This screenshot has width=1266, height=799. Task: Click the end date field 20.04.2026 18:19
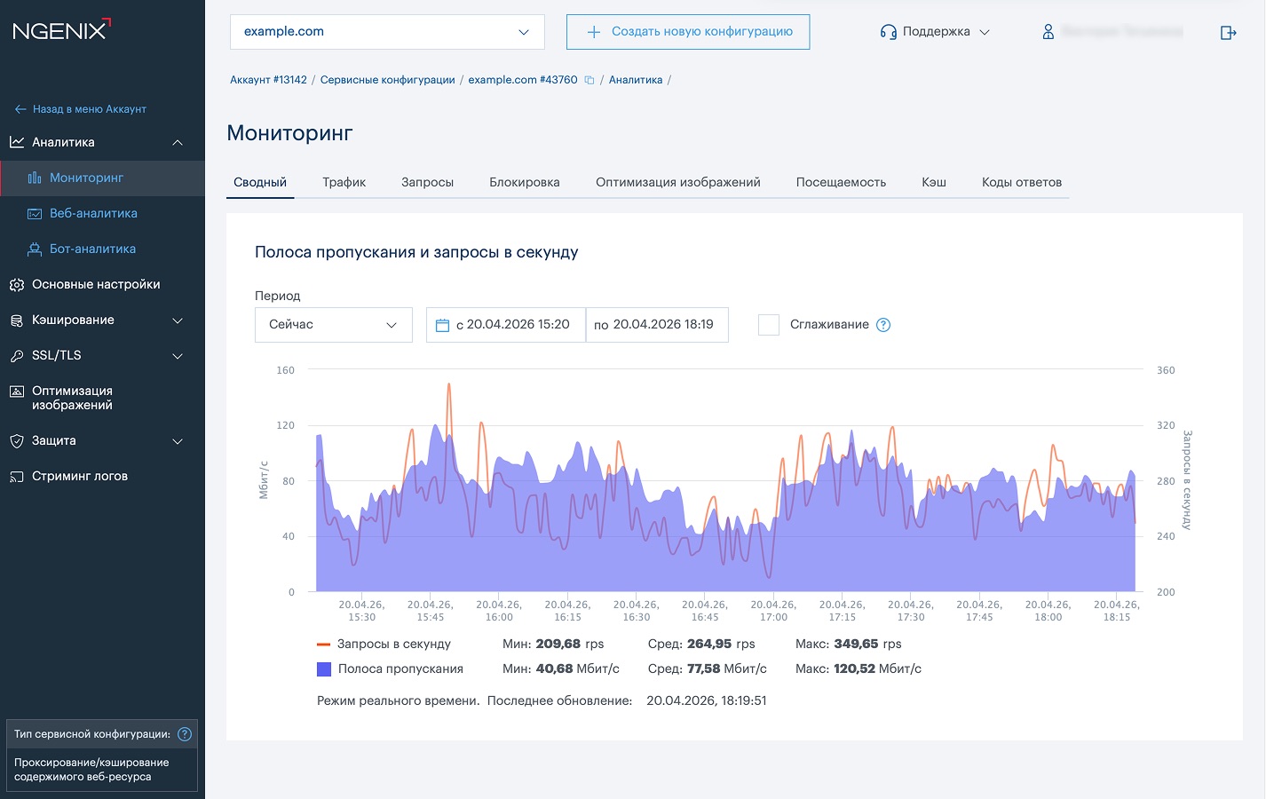pyautogui.click(x=657, y=325)
